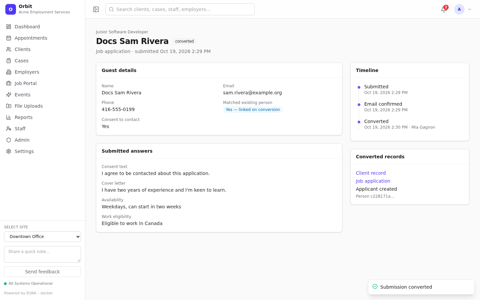Viewport: 480px width, 300px height.
Task: Click 'Person c228171a...' text
Action: [375, 196]
